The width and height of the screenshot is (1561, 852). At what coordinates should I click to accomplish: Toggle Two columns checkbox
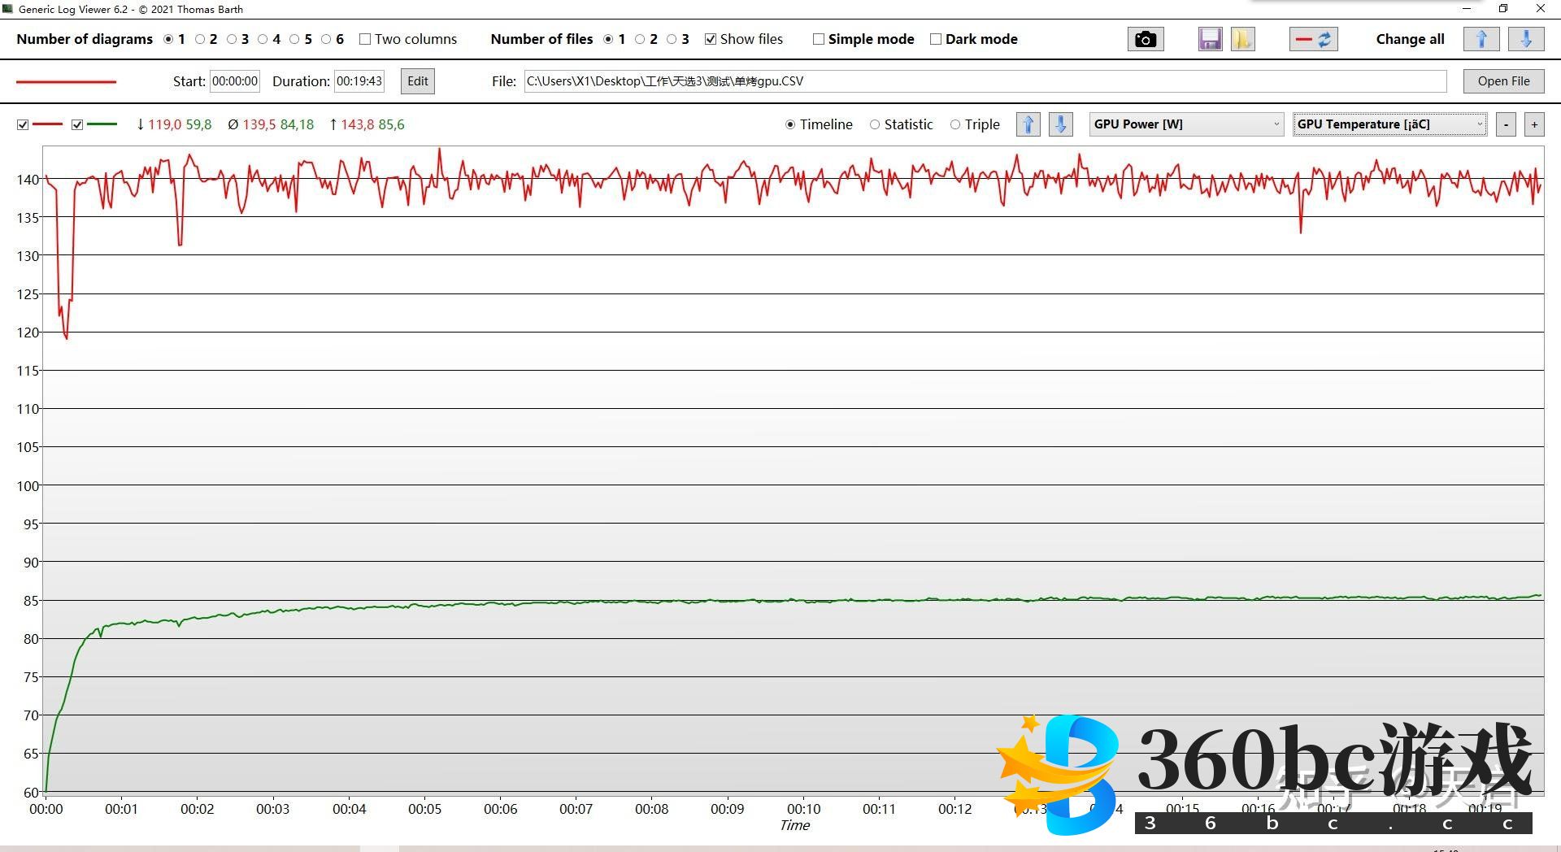[365, 39]
